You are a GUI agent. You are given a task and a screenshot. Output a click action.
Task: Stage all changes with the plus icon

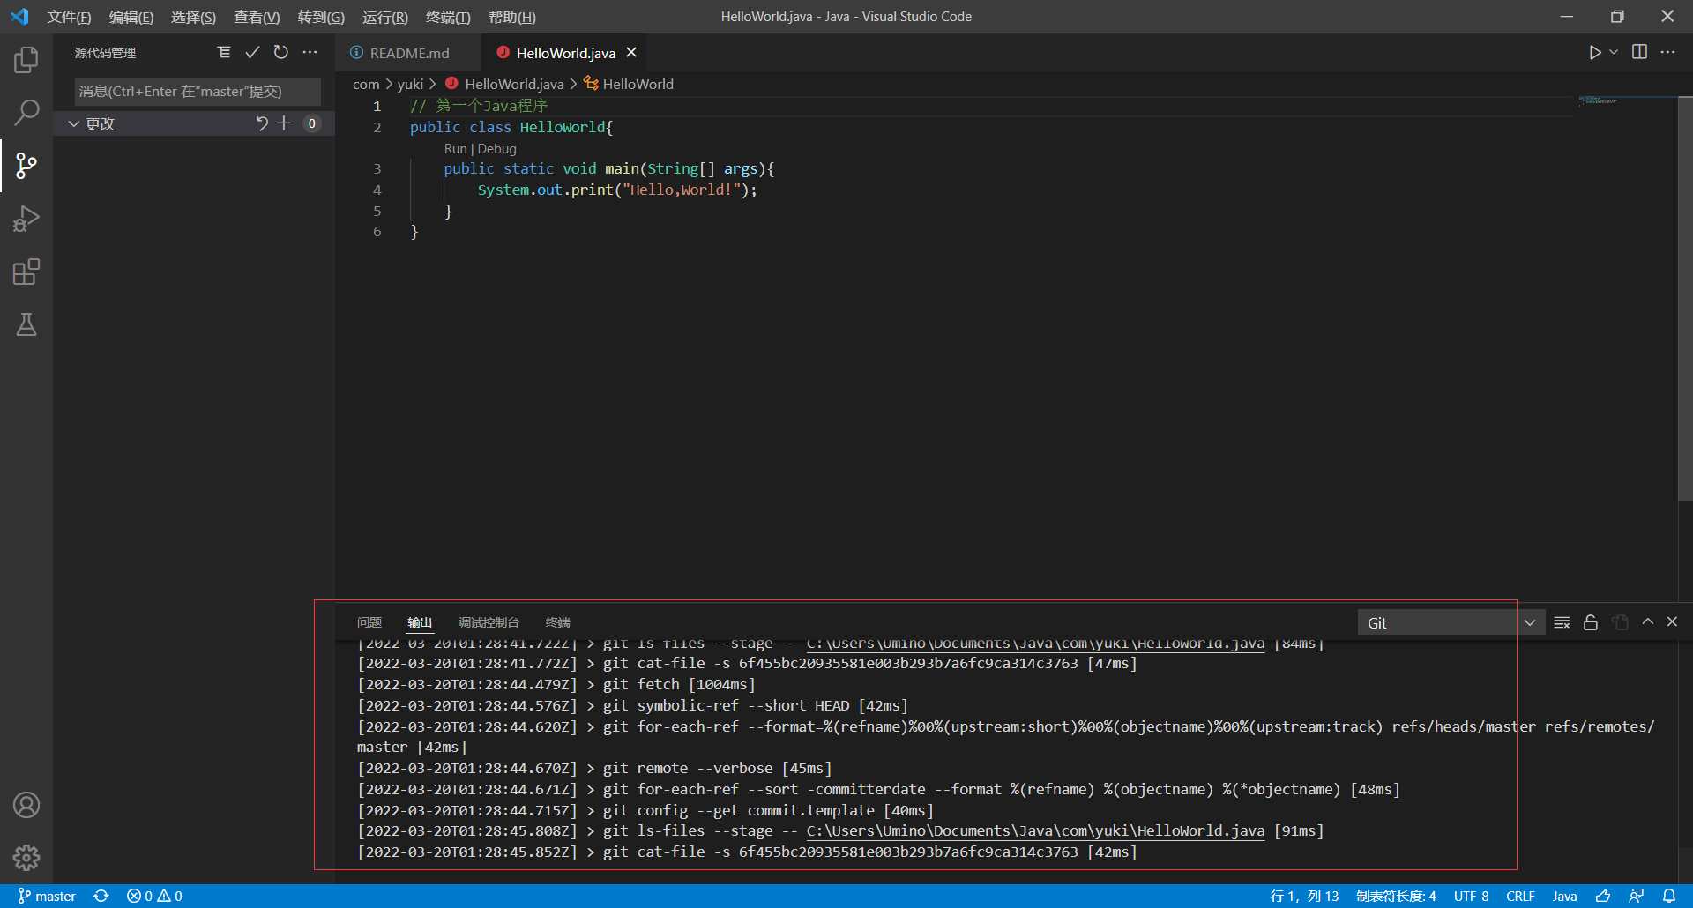[x=284, y=123]
